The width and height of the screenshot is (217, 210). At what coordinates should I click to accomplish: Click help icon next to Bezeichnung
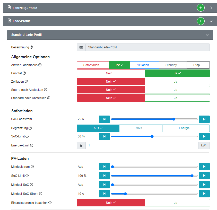pyautogui.click(x=31, y=47)
